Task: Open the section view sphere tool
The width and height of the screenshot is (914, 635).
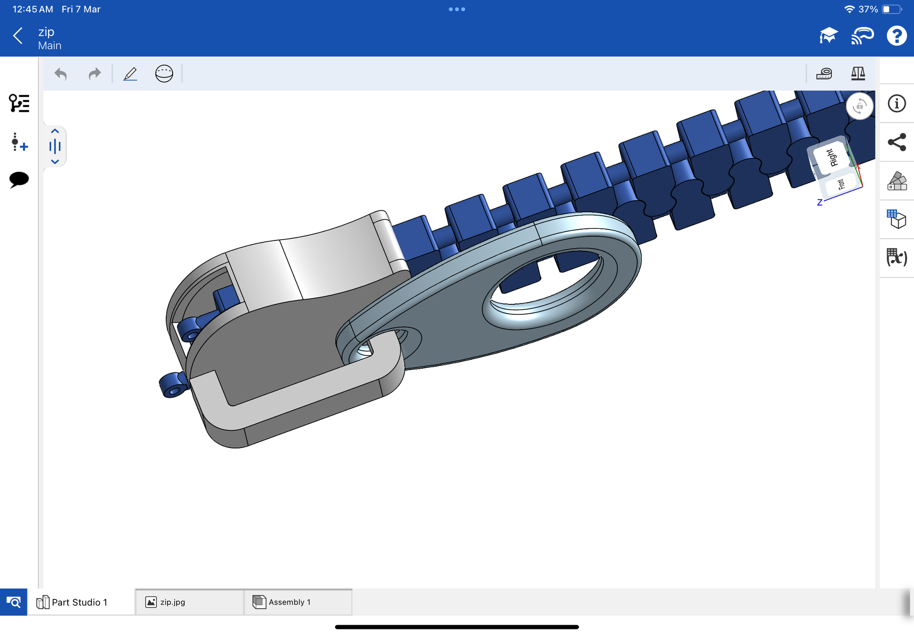Action: point(164,74)
